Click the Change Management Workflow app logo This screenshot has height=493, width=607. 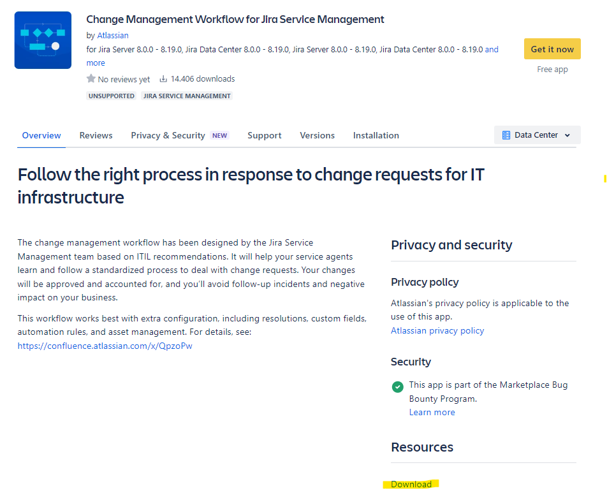(43, 40)
